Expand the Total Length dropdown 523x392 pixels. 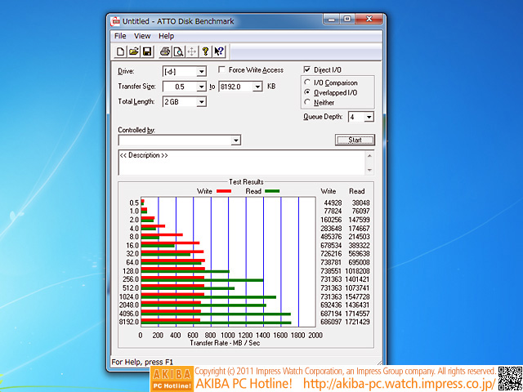pos(201,102)
